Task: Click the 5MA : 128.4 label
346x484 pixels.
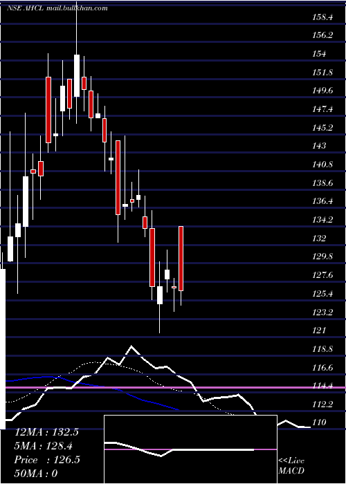Action: 44,446
